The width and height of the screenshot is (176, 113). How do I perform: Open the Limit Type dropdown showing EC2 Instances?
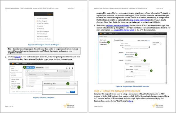[x=133, y=61]
